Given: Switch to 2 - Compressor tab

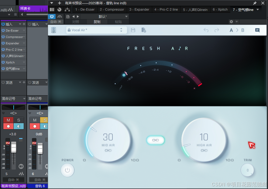Looking at the screenshot, I should (112, 9).
